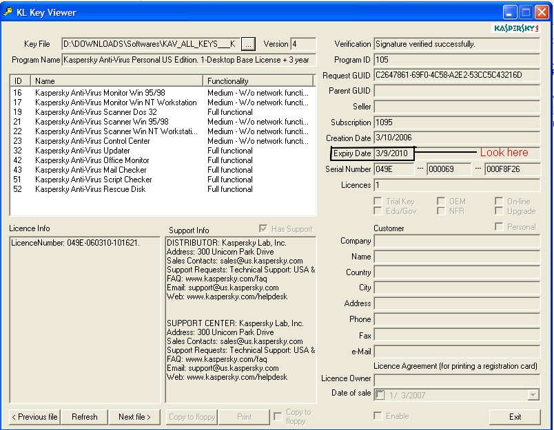
Task: Click LicenceNumber 049E-060310-101621 text
Action: point(75,243)
